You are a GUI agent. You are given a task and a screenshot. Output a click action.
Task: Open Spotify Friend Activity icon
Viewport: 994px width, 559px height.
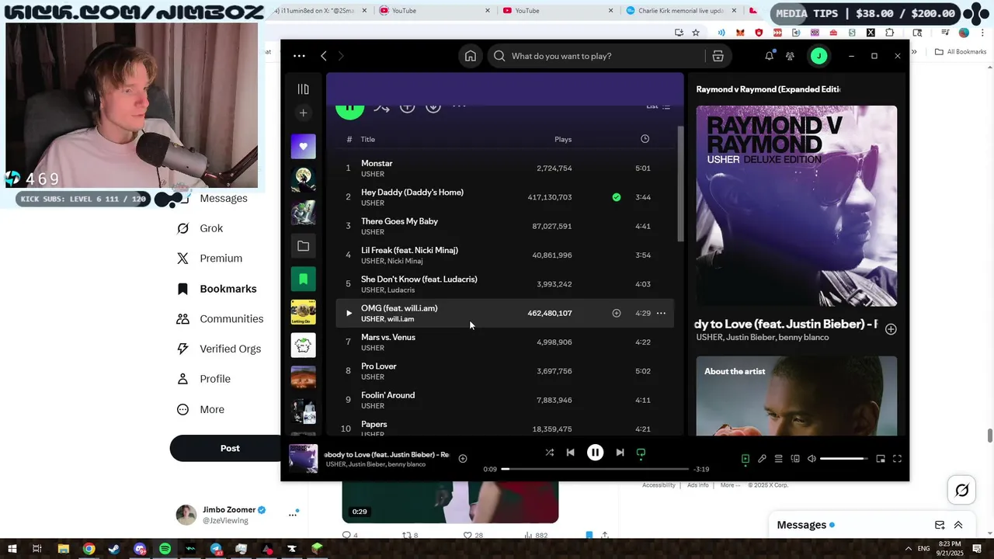(790, 56)
